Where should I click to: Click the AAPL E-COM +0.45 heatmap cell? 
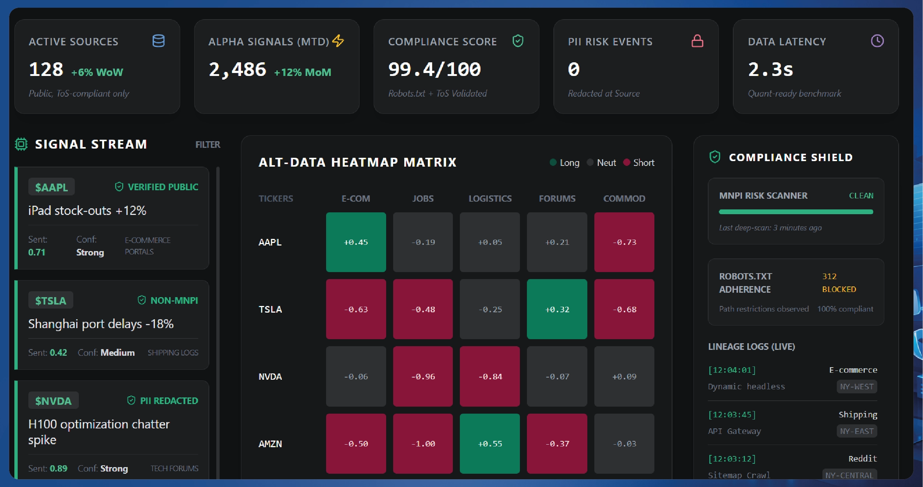tap(356, 242)
